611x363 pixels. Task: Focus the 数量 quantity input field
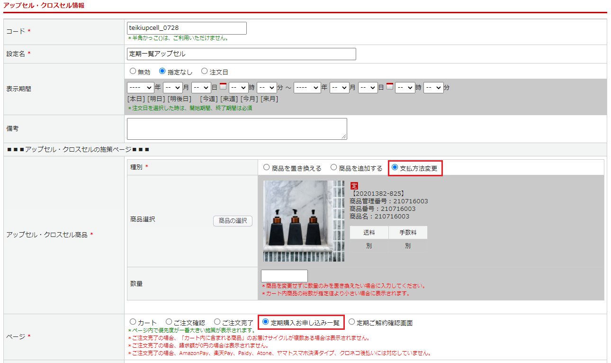pyautogui.click(x=284, y=276)
